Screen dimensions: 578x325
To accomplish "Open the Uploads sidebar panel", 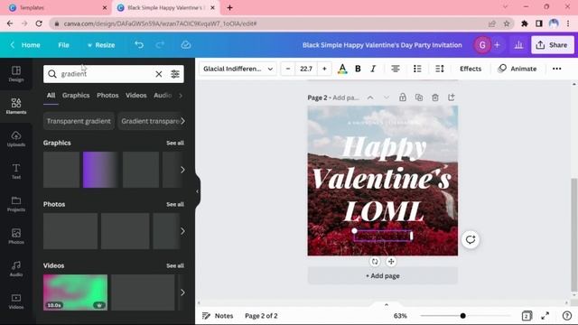I will pos(16,138).
